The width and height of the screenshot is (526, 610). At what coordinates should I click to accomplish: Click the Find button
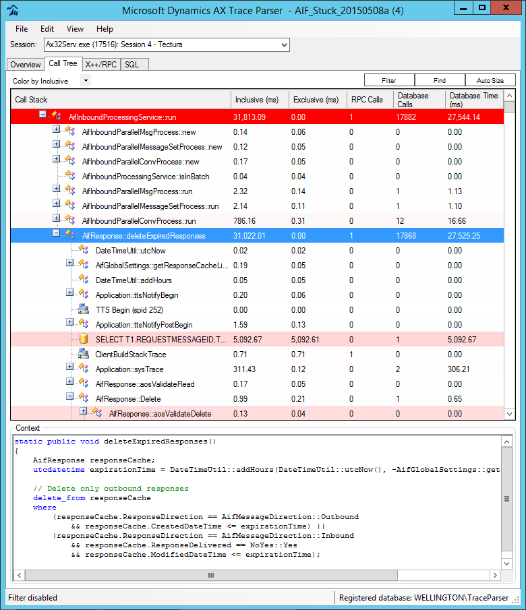click(x=440, y=80)
